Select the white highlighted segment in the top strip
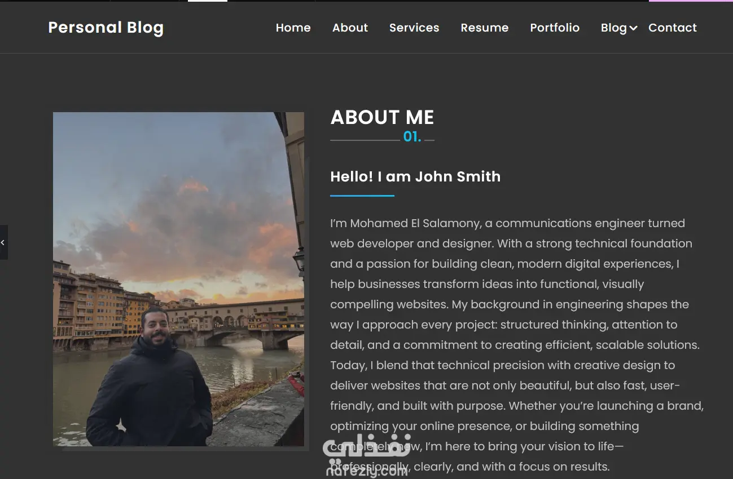This screenshot has height=479, width=733. point(208,1)
